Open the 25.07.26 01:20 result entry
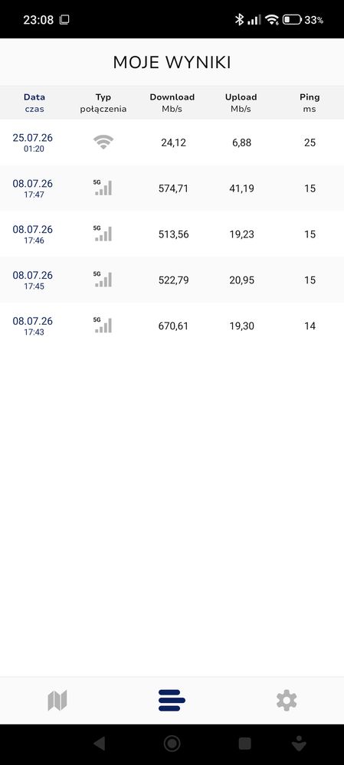 172,142
